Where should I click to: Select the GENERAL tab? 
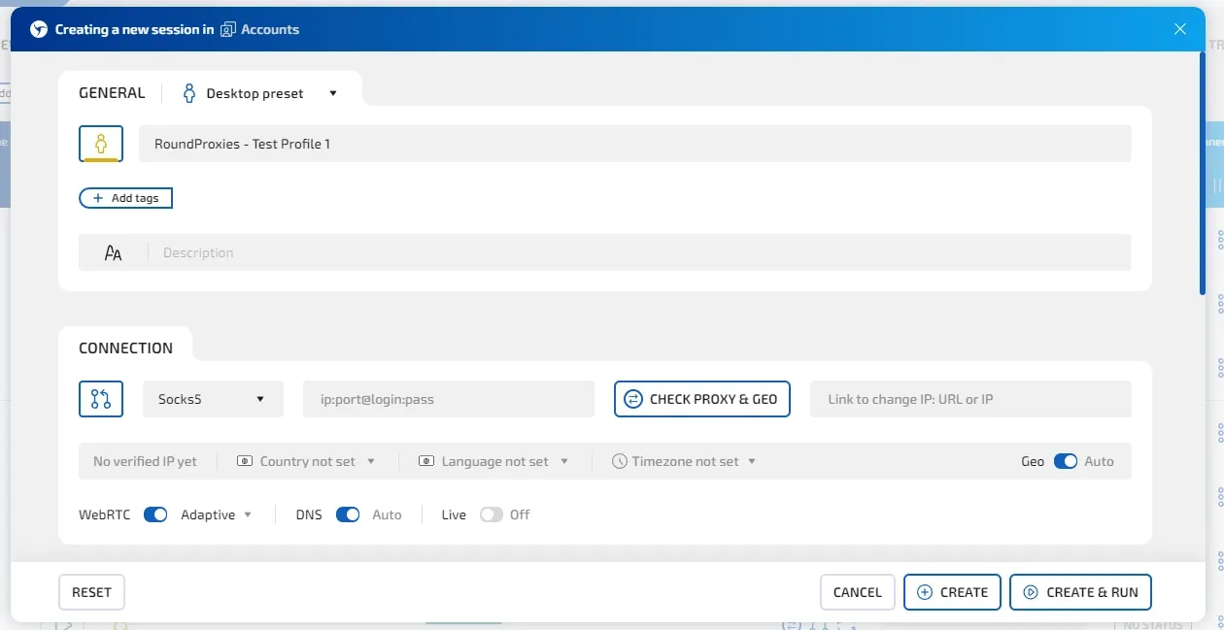point(112,93)
